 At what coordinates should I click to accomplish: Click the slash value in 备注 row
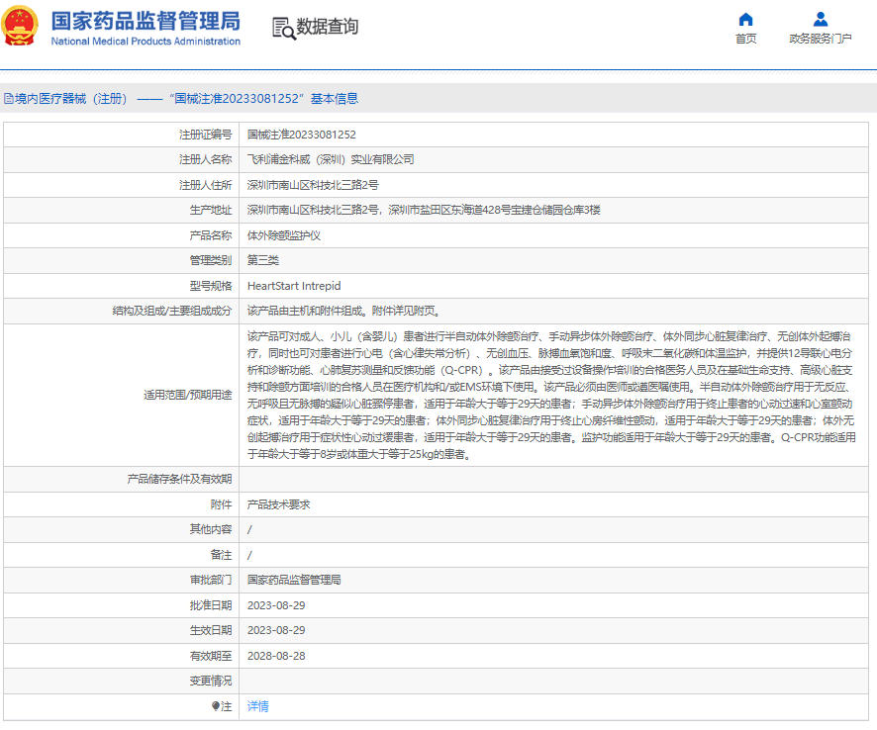(249, 555)
